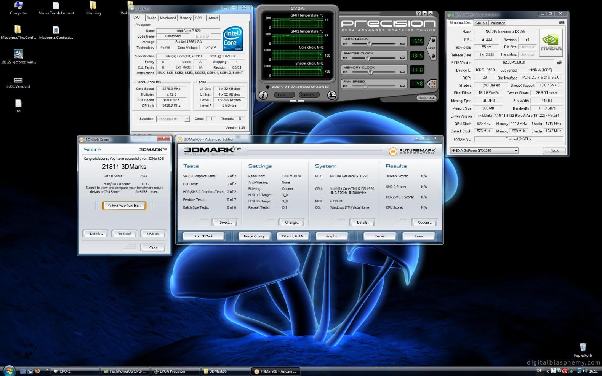Click Reset All in EVGA Precision
This screenshot has width=602, height=376.
click(426, 98)
